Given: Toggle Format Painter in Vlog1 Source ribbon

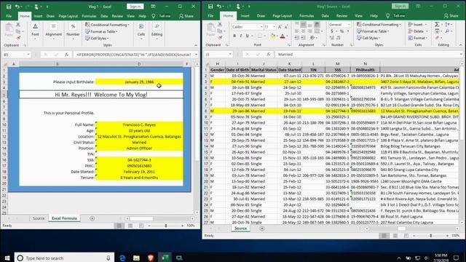Looking at the screenshot, I should click(x=220, y=37).
